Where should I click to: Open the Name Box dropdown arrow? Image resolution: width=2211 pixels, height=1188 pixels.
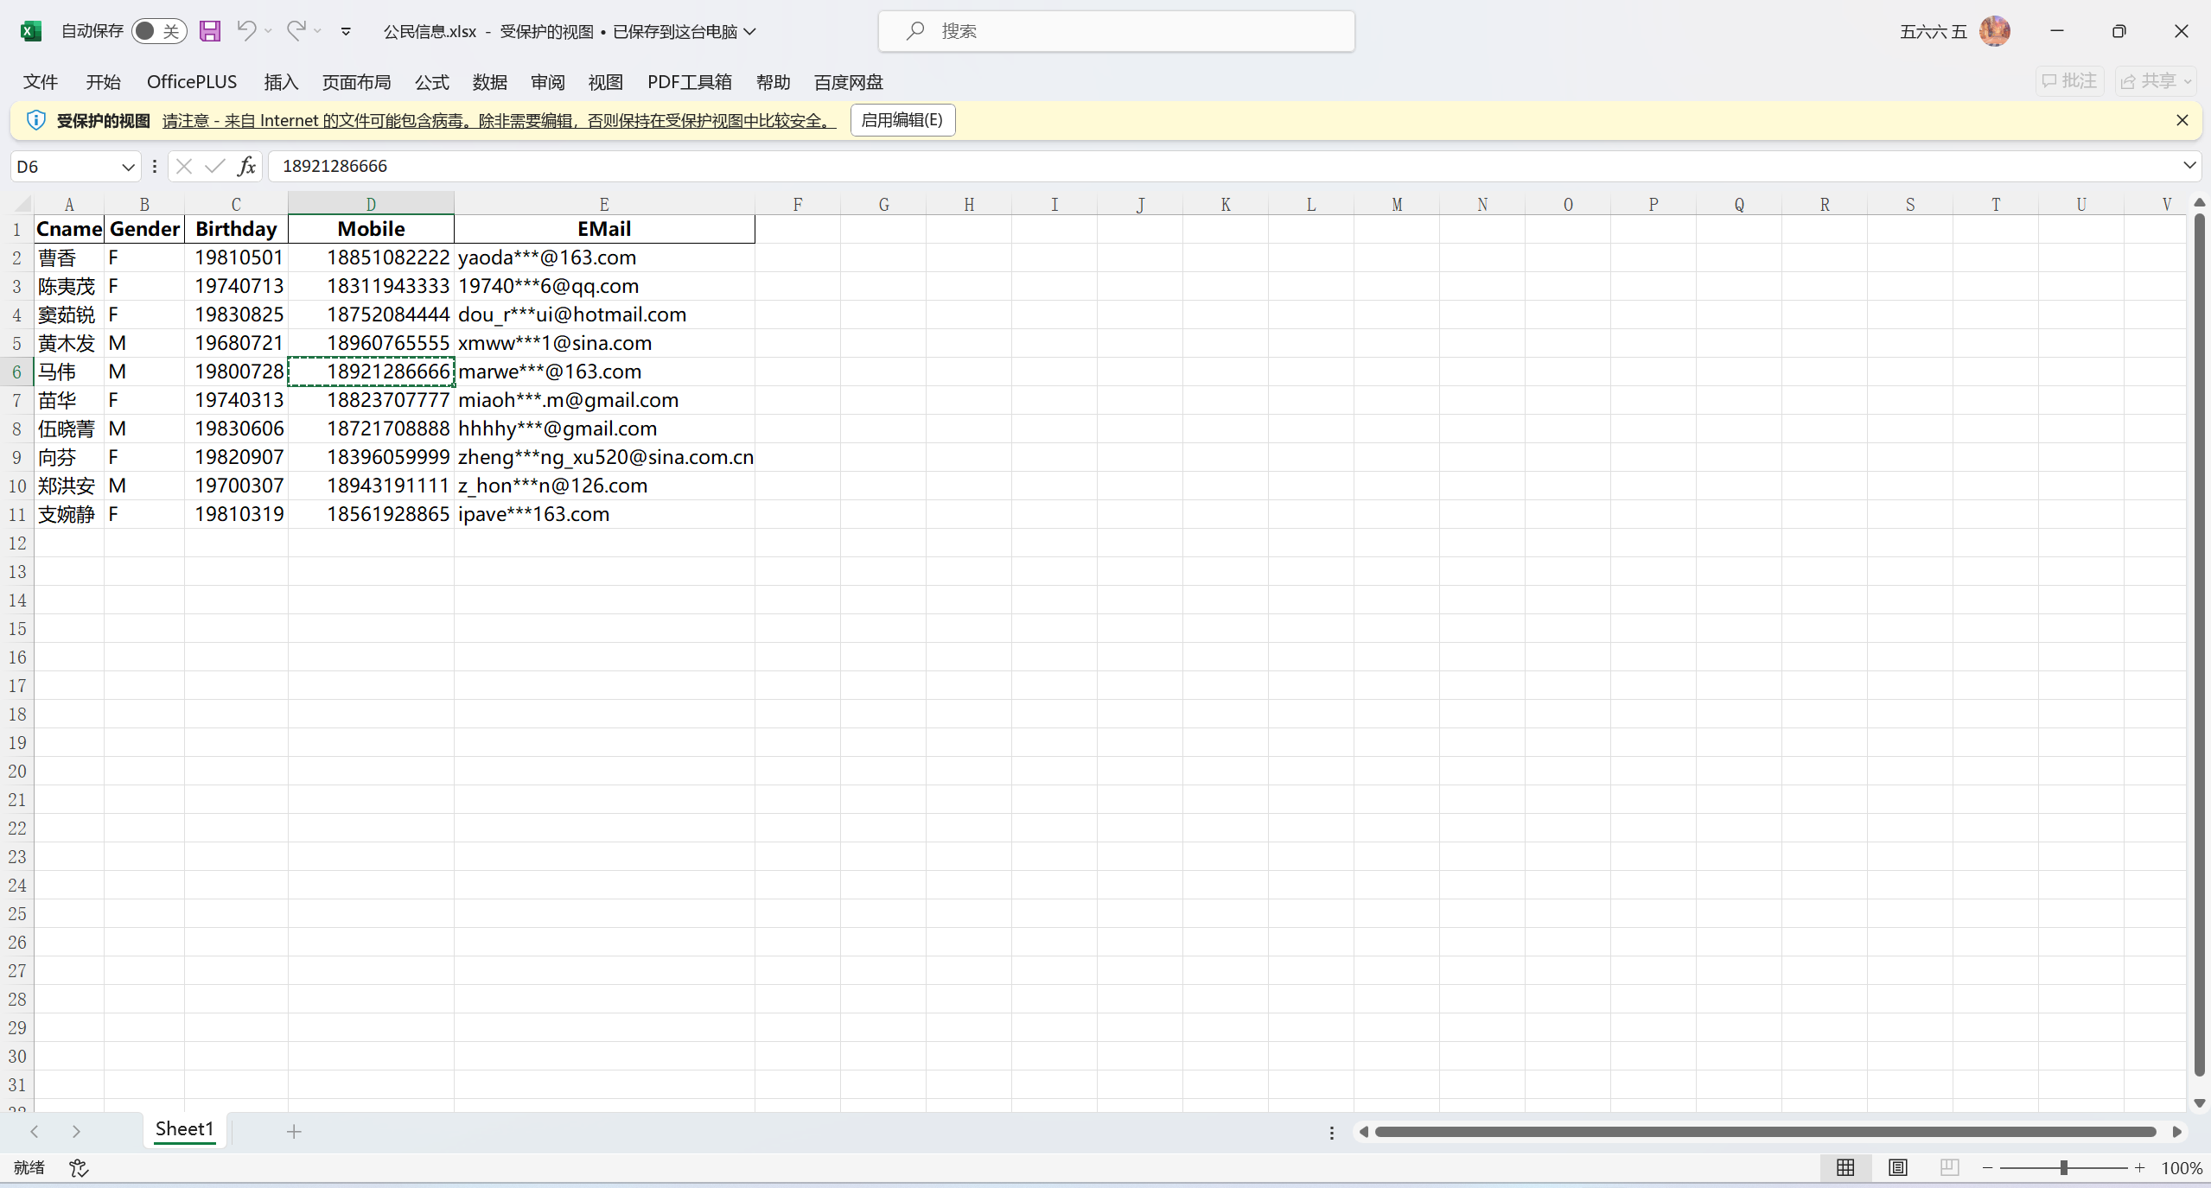pyautogui.click(x=128, y=167)
